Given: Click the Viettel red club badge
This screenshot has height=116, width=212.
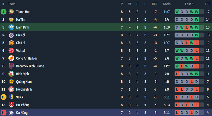Looking at the screenshot, I should 11,50.
